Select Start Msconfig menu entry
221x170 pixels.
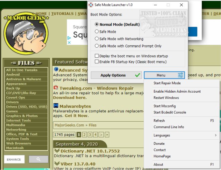pos(164,106)
